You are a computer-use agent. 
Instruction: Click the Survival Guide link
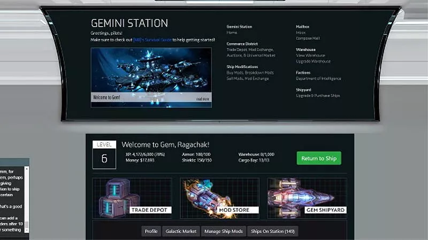tap(152, 40)
